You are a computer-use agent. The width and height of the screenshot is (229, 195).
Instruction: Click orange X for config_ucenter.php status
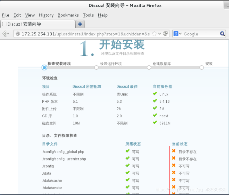174,158
